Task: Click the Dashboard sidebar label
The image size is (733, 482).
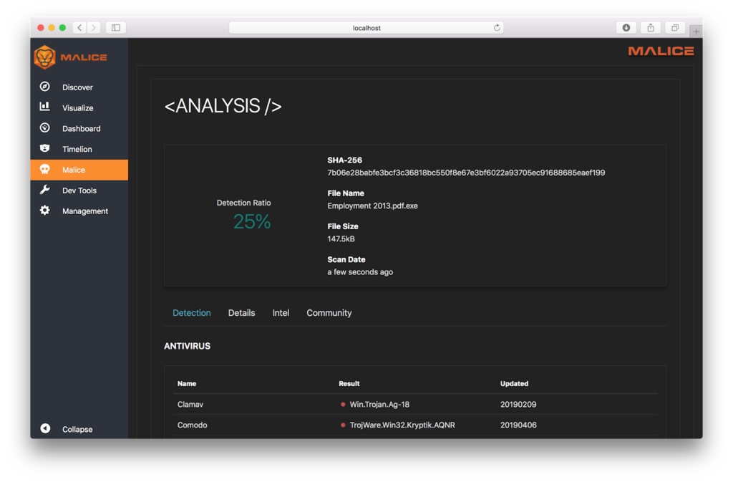Action: pos(82,129)
